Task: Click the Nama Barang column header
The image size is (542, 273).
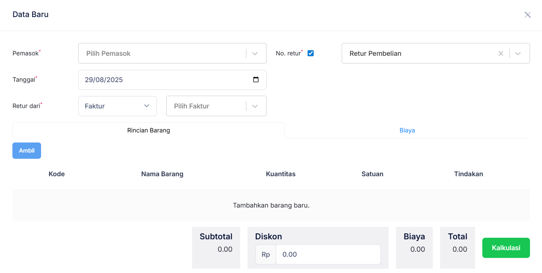Action: tap(162, 174)
